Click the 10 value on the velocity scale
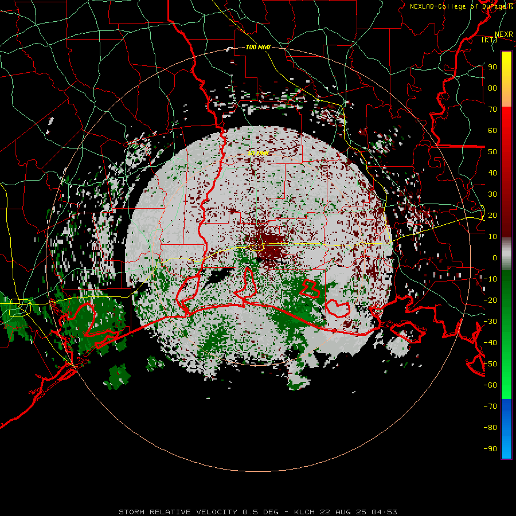 tap(492, 237)
